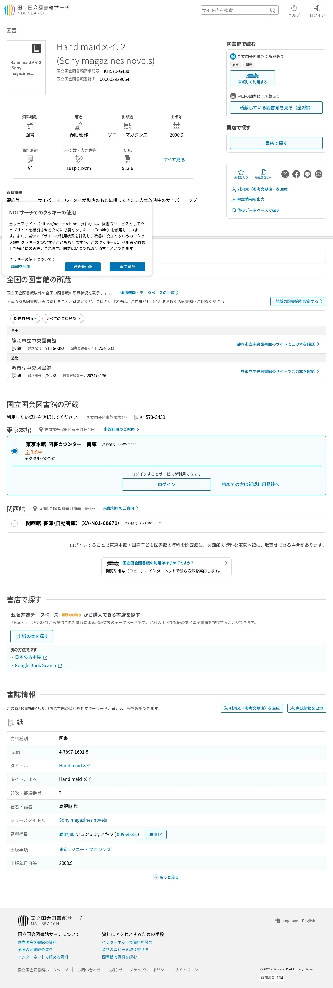This screenshot has height=988, width=333.
Task: Click the 典拠 button
Action: pyautogui.click(x=156, y=834)
